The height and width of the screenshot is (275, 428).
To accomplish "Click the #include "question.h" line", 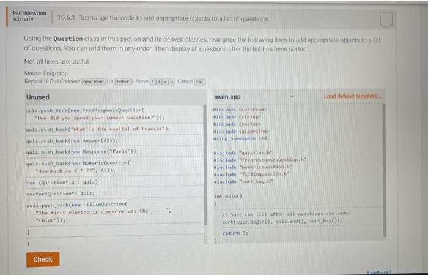I will 243,153.
